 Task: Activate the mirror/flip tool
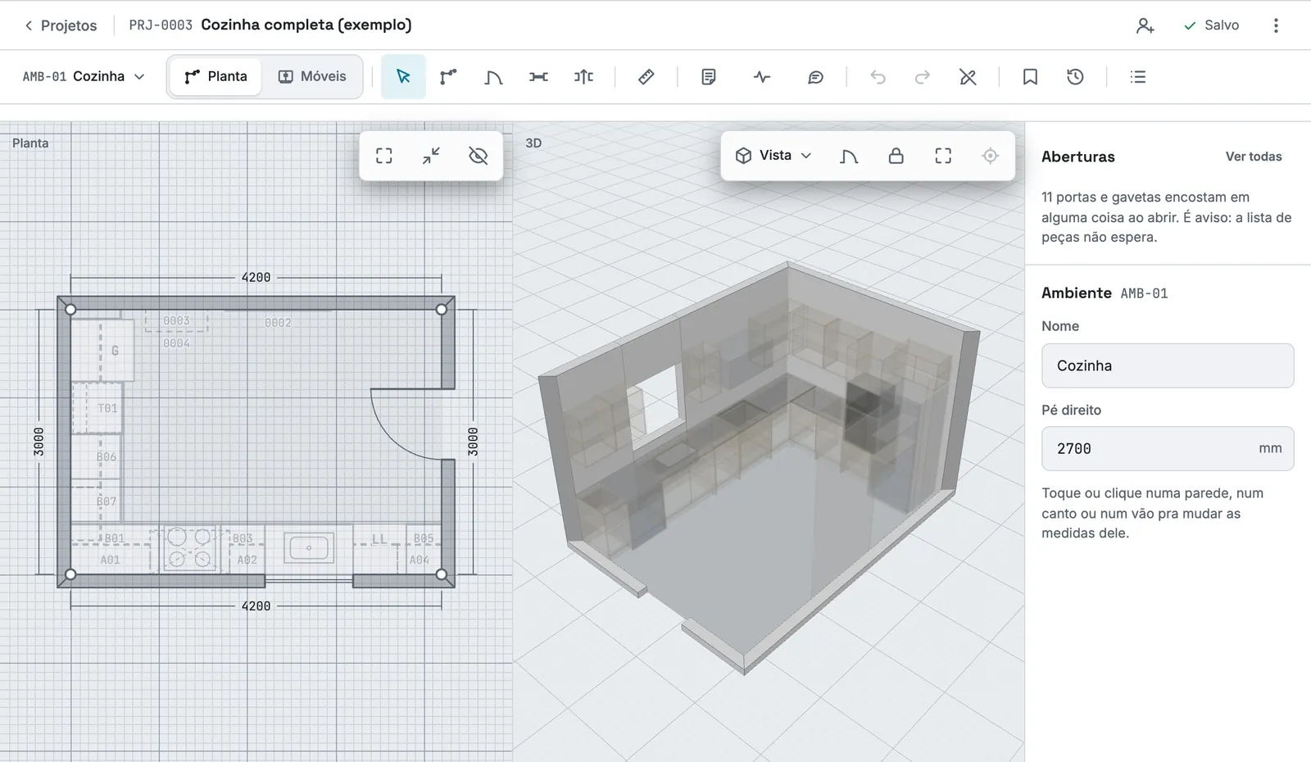pos(583,76)
